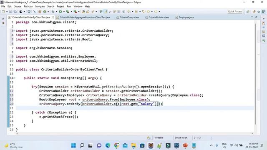267x150 pixels.
Task: Open the Microsoft Edge taskbar icon
Action: [108, 145]
